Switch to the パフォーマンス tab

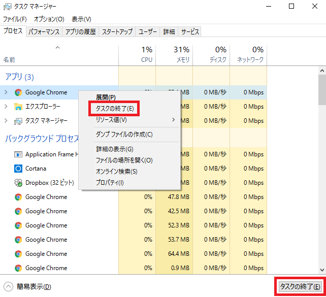(44, 32)
